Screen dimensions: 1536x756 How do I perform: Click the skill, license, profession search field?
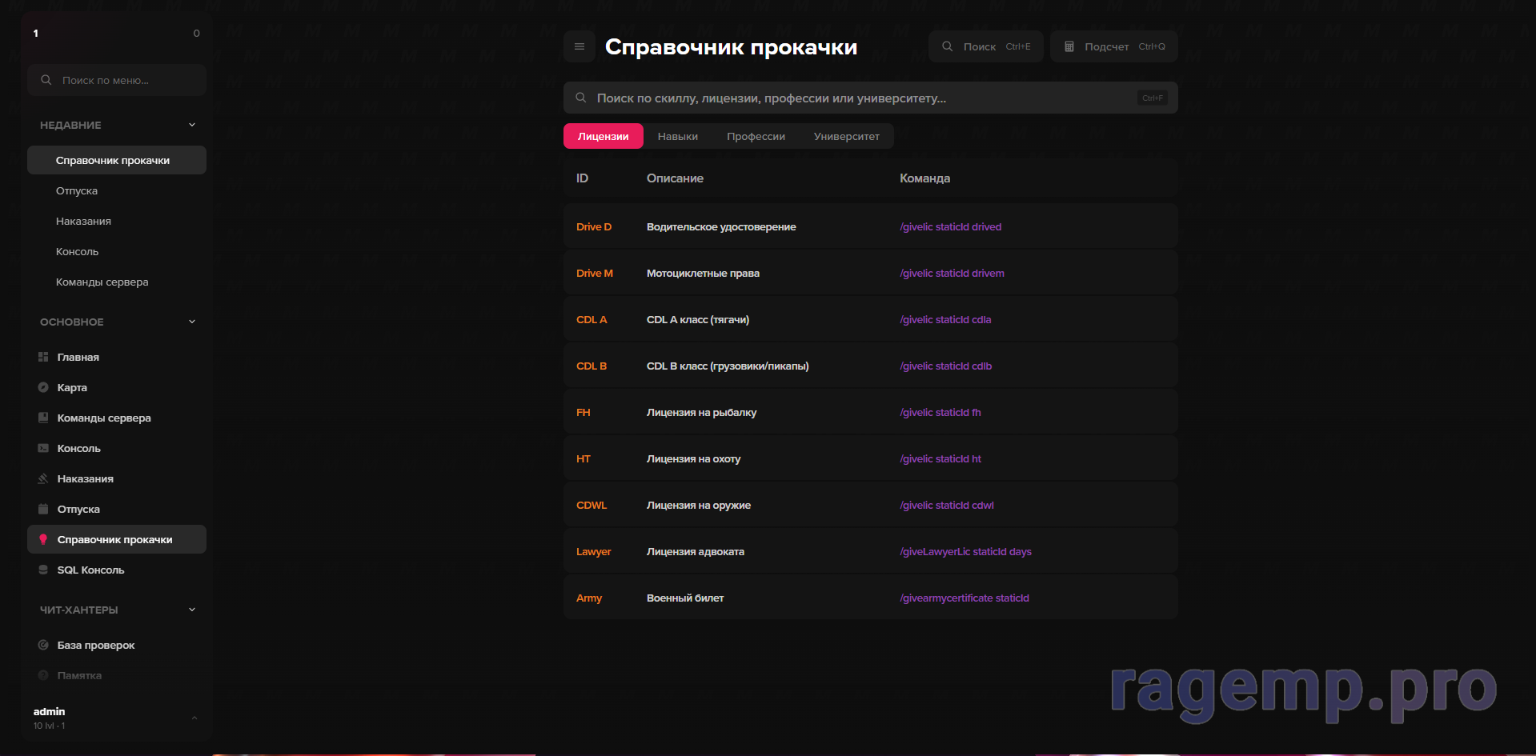click(871, 98)
